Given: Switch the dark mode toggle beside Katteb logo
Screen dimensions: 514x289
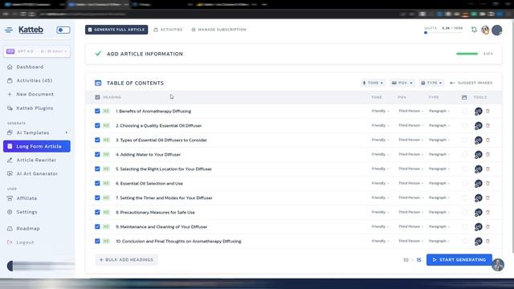Looking at the screenshot, I should point(63,30).
